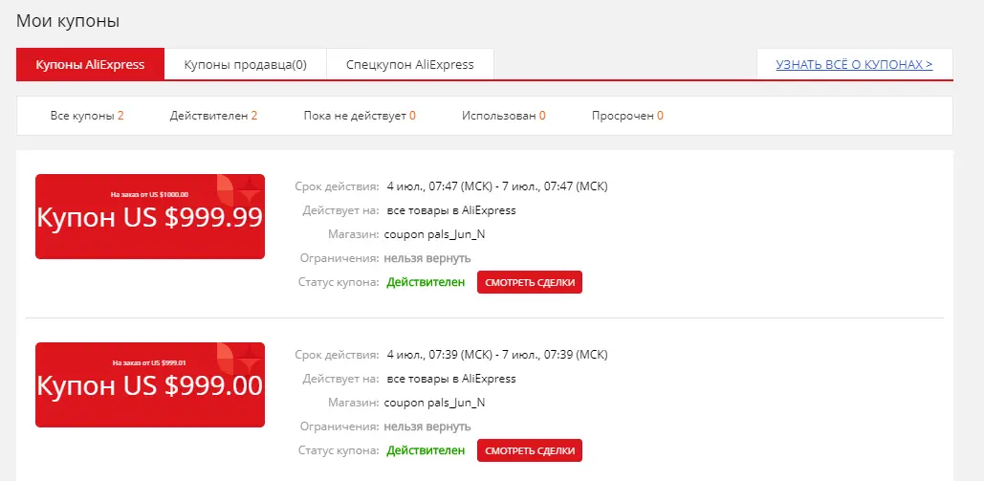The width and height of the screenshot is (984, 481).
Task: Switch to Спецкупон AliExpress tab
Action: (x=410, y=65)
